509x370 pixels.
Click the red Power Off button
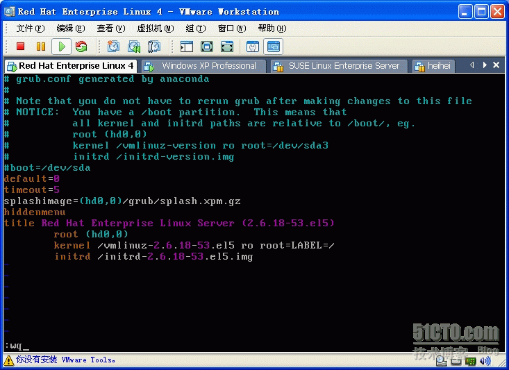(20, 47)
